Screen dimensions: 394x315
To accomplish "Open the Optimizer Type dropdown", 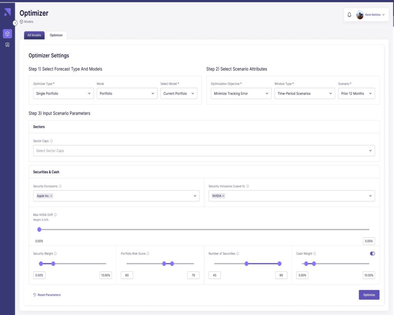I will pyautogui.click(x=63, y=94).
